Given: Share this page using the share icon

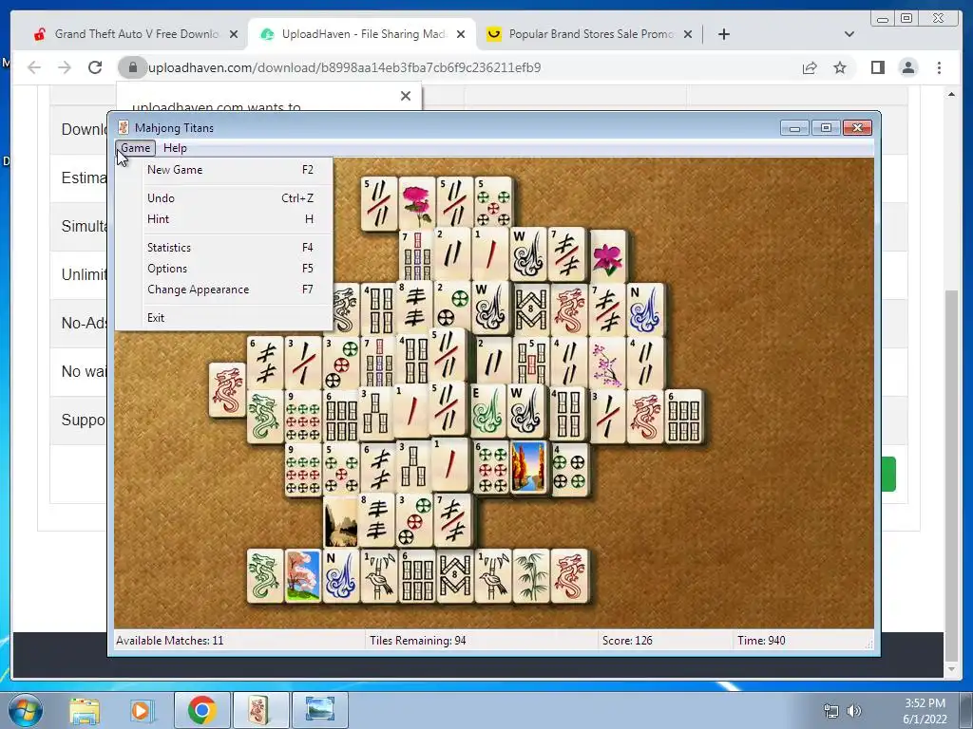Looking at the screenshot, I should (810, 67).
